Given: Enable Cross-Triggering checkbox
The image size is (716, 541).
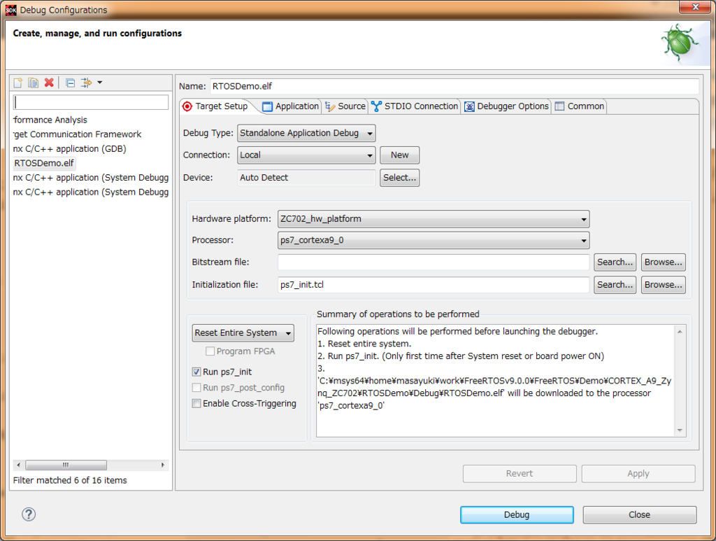Looking at the screenshot, I should (x=196, y=403).
